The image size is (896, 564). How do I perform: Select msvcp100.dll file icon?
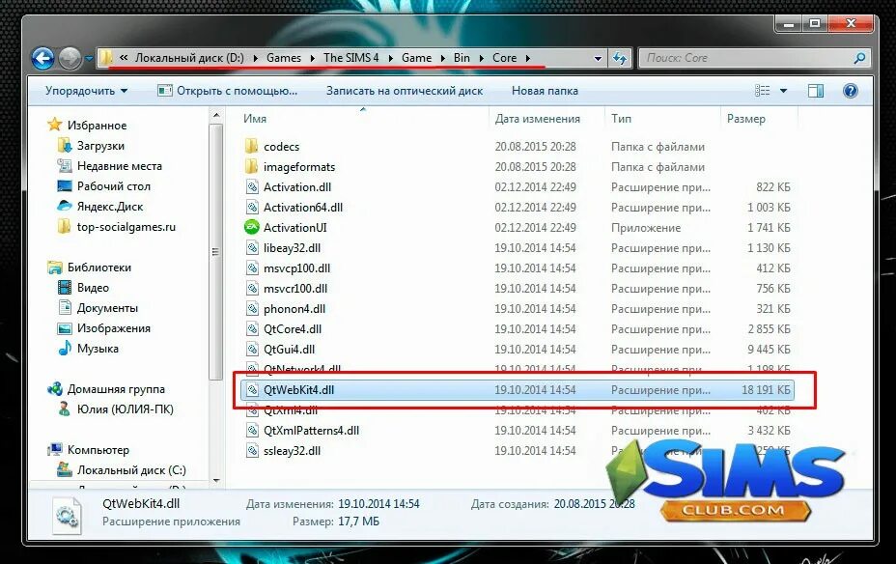(x=252, y=268)
